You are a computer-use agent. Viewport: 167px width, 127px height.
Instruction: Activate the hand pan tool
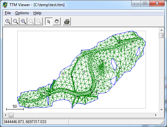pyautogui.click(x=56, y=21)
